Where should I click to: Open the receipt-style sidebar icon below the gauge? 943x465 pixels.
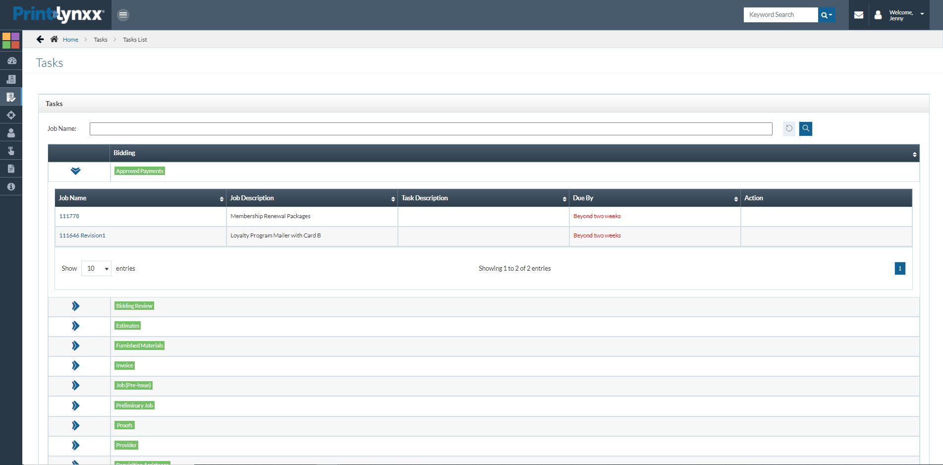click(11, 79)
